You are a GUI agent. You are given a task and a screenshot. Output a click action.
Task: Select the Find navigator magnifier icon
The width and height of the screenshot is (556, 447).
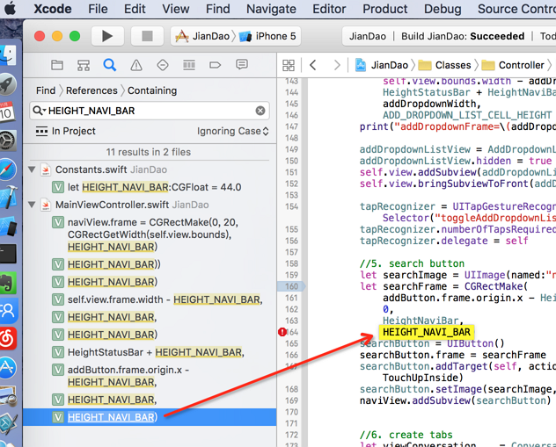tap(110, 65)
